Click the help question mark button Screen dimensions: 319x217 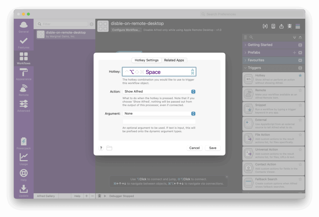(101, 148)
